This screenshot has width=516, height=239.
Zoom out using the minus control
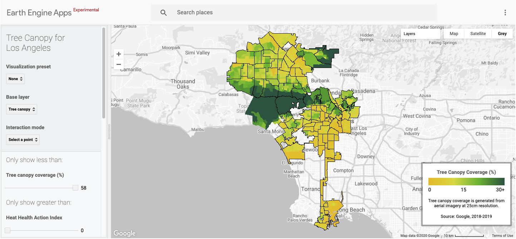click(x=118, y=64)
